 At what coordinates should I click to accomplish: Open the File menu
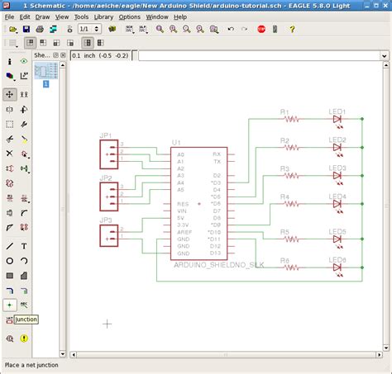point(9,17)
